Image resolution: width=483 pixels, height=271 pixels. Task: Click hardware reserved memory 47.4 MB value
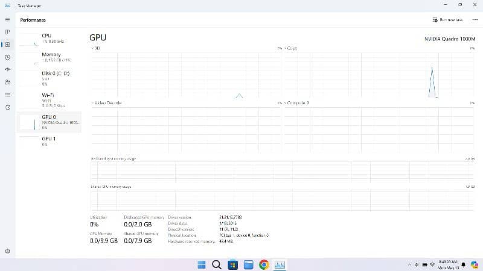click(x=226, y=241)
